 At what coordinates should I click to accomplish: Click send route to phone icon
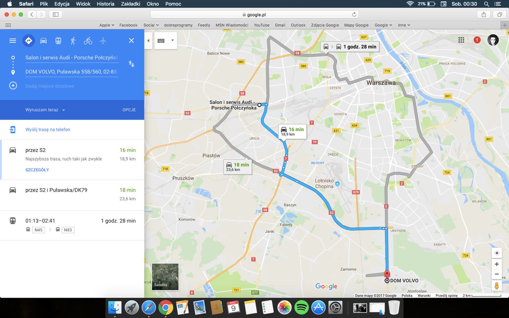[13, 130]
